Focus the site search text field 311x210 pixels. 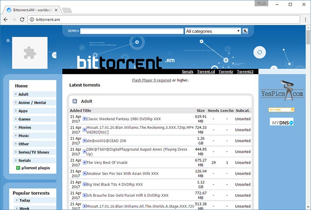(132, 31)
